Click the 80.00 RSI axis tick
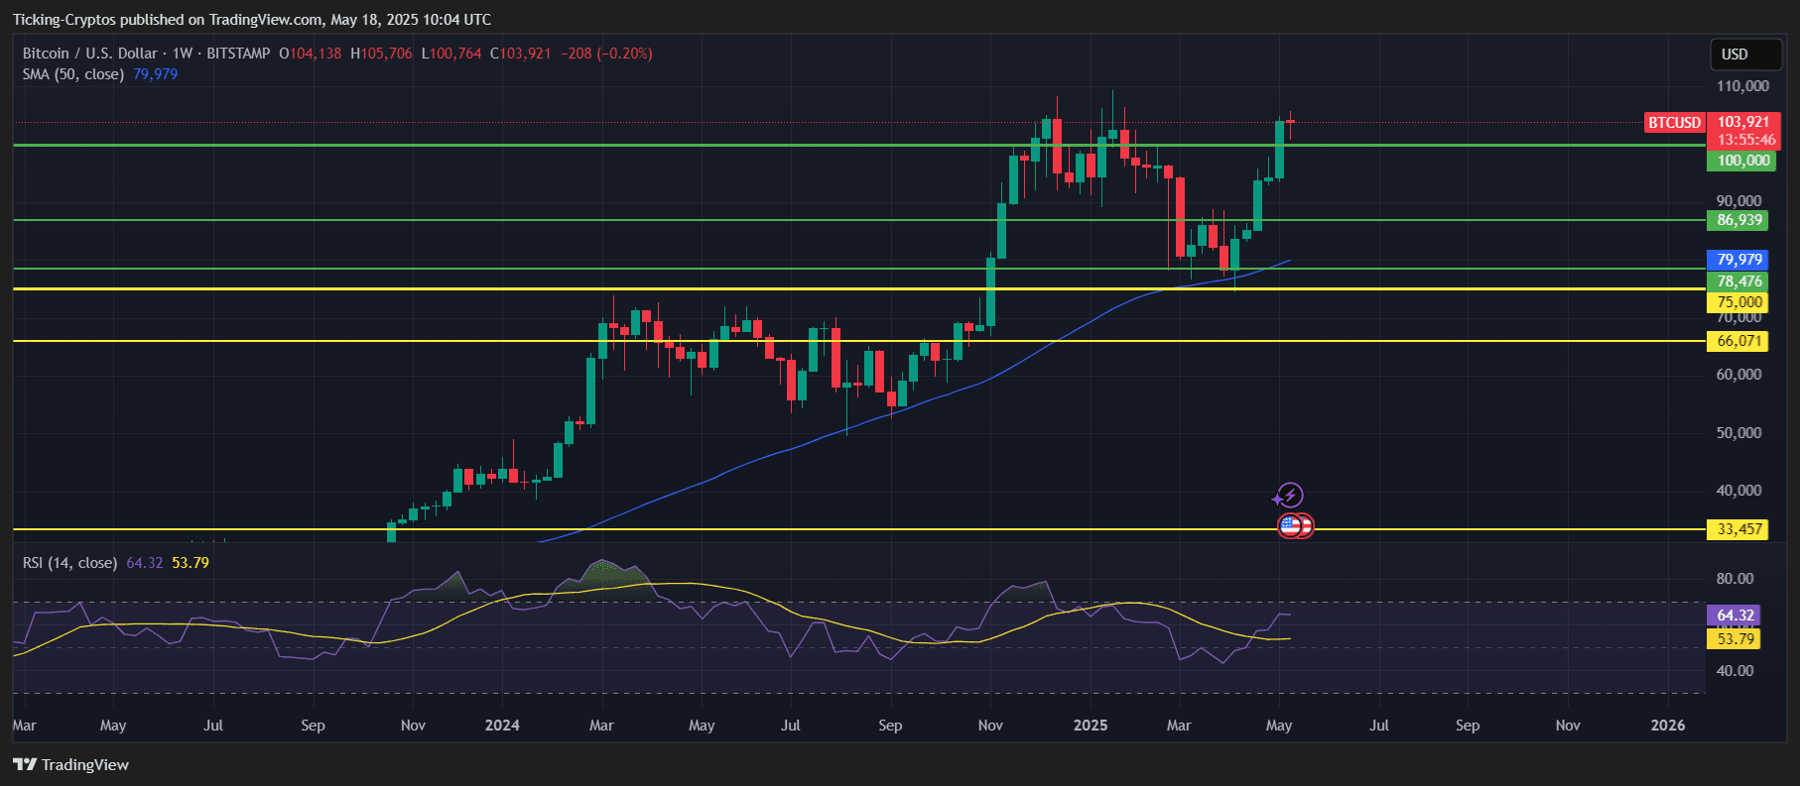The width and height of the screenshot is (1800, 786). point(1735,579)
